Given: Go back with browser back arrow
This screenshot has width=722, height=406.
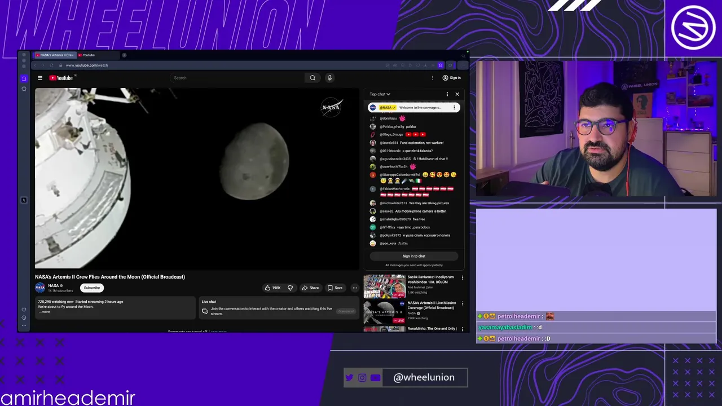Looking at the screenshot, I should coord(35,65).
